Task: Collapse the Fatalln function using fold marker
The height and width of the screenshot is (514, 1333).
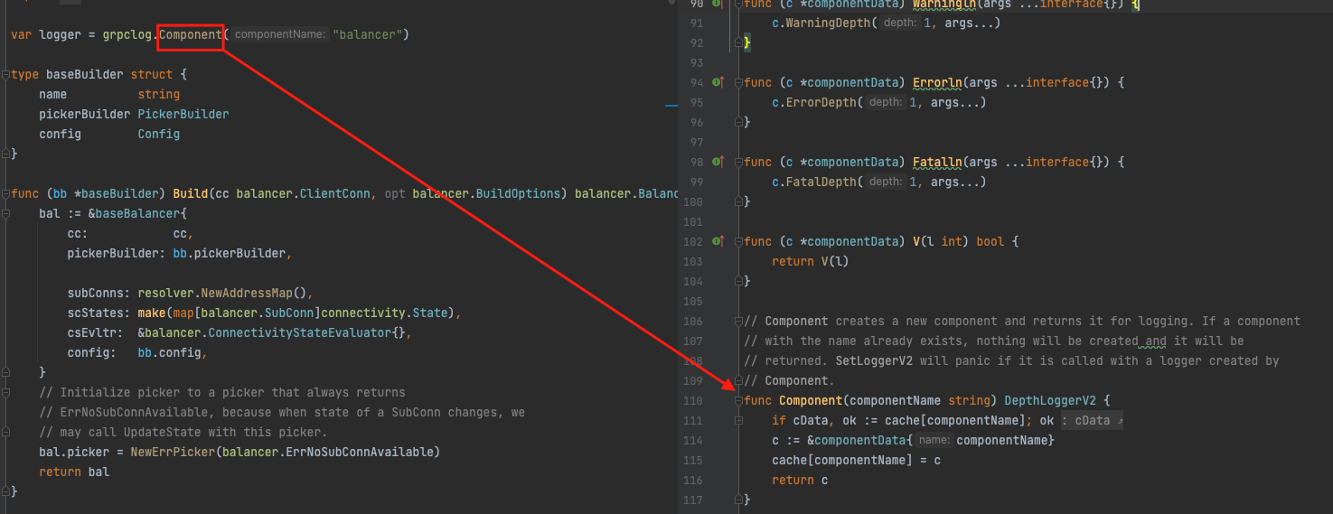Action: pyautogui.click(x=739, y=163)
